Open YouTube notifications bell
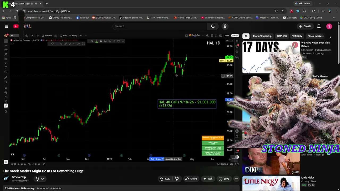The height and width of the screenshot is (191, 340). [x=319, y=26]
